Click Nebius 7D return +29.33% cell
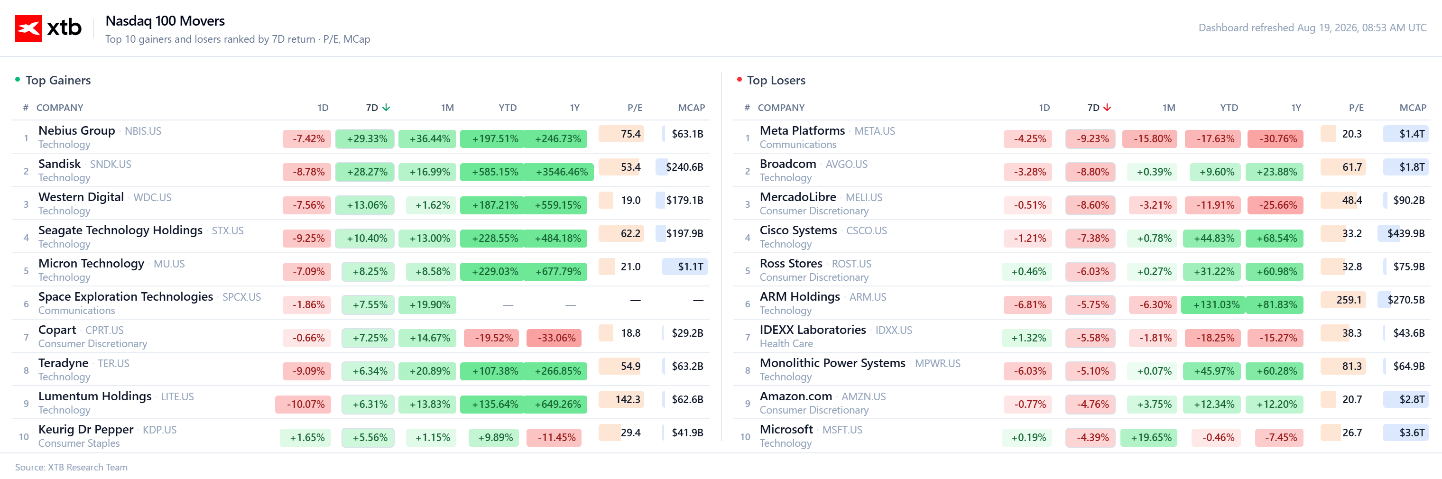Image resolution: width=1442 pixels, height=479 pixels. (x=365, y=139)
